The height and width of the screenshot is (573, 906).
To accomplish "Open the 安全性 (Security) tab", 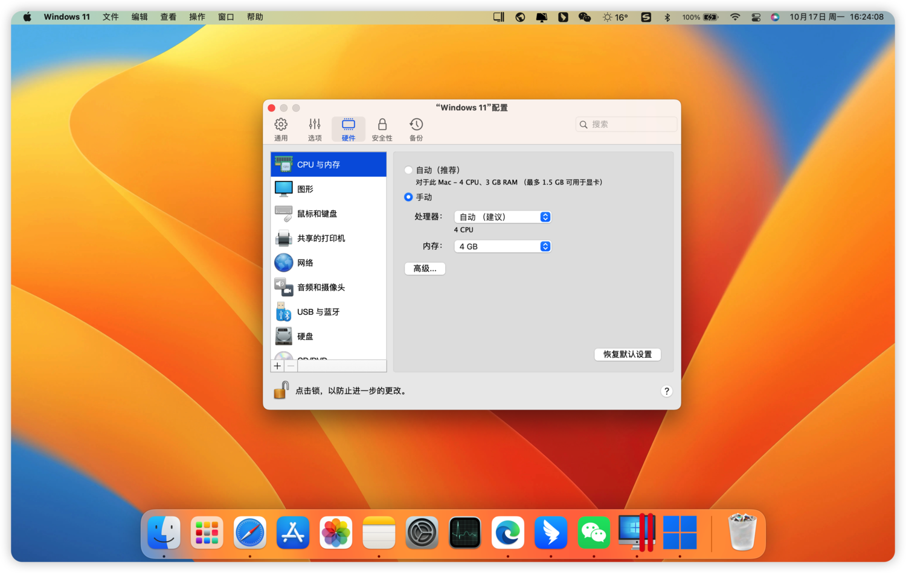I will tap(382, 130).
